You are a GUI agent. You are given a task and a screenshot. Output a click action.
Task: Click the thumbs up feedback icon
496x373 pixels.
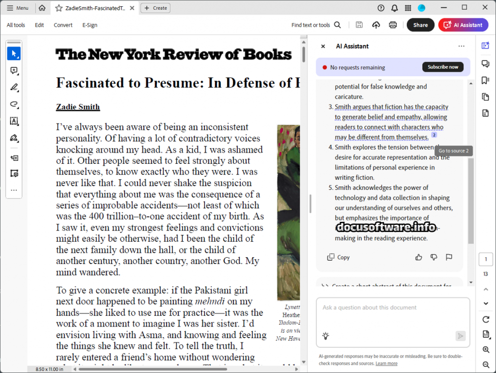click(x=418, y=257)
